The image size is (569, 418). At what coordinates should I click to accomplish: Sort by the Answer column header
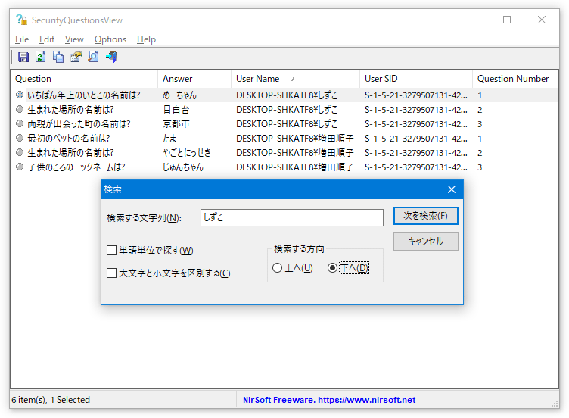194,79
